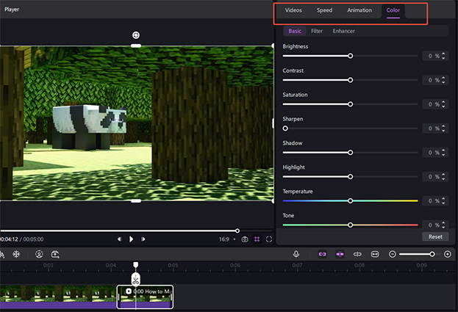
Task: Click the Shadow slider handle
Action: pyautogui.click(x=350, y=153)
